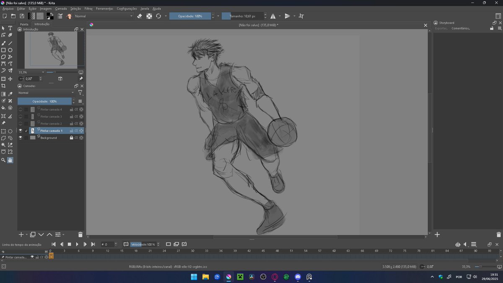Adjust the Opacidade slider in the top toolbar
Viewport: 503px width, 283px height.
click(191, 16)
